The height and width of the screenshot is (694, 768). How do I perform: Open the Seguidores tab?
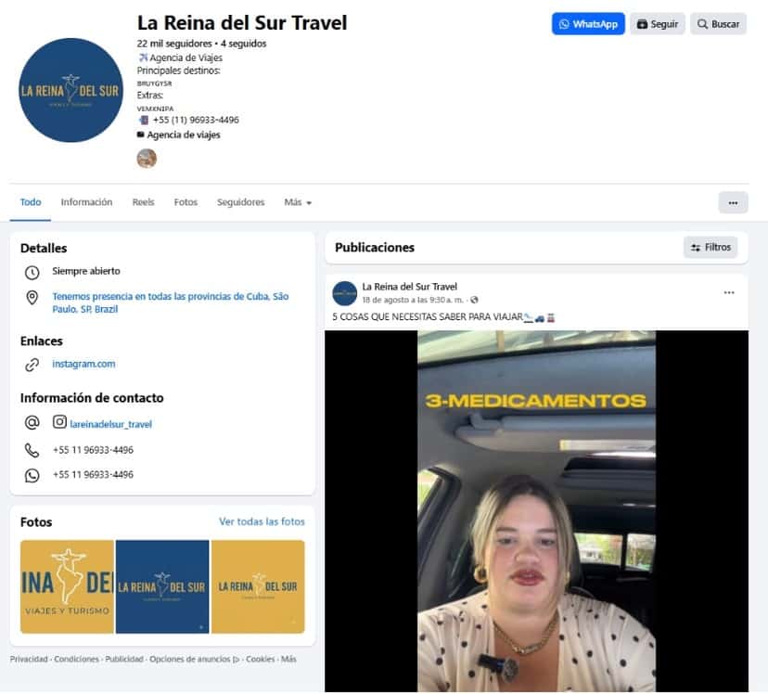click(x=240, y=202)
